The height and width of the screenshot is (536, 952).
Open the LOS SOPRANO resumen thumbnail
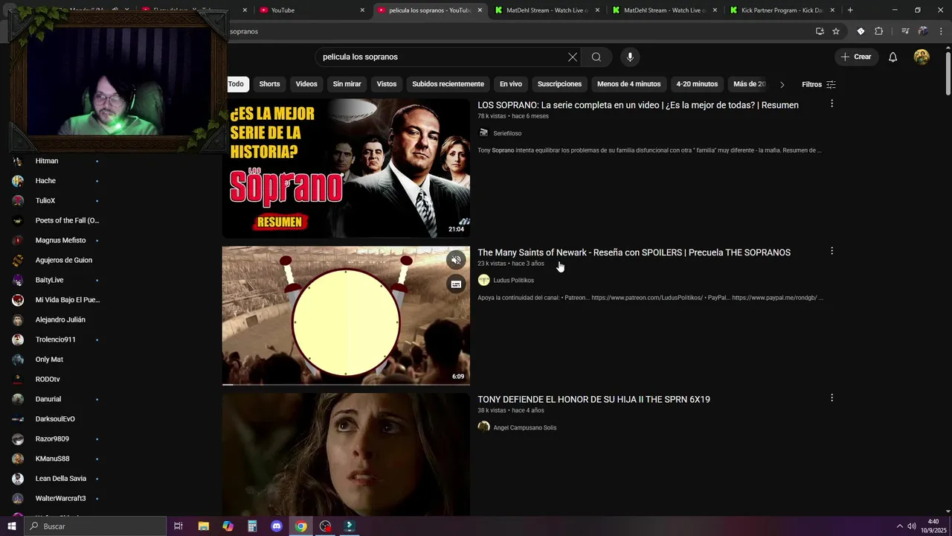pos(346,168)
